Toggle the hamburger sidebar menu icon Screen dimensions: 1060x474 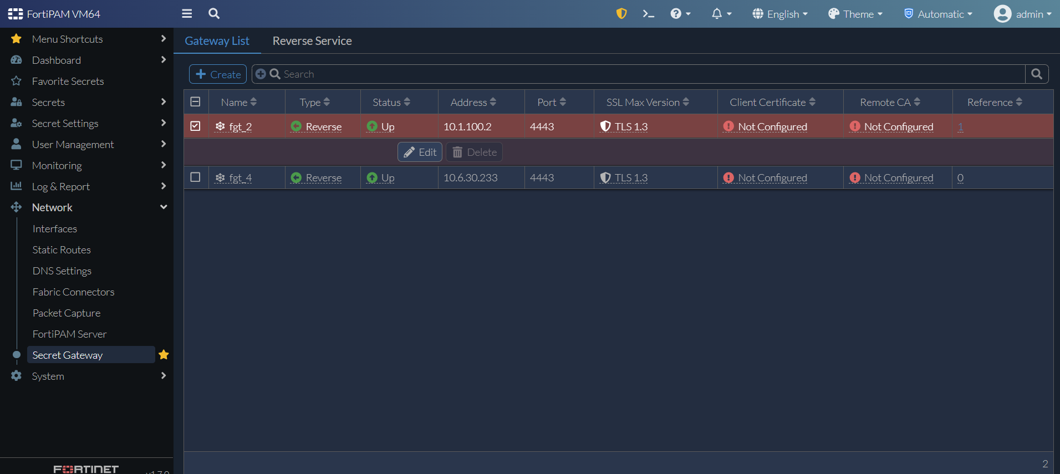[x=187, y=14]
